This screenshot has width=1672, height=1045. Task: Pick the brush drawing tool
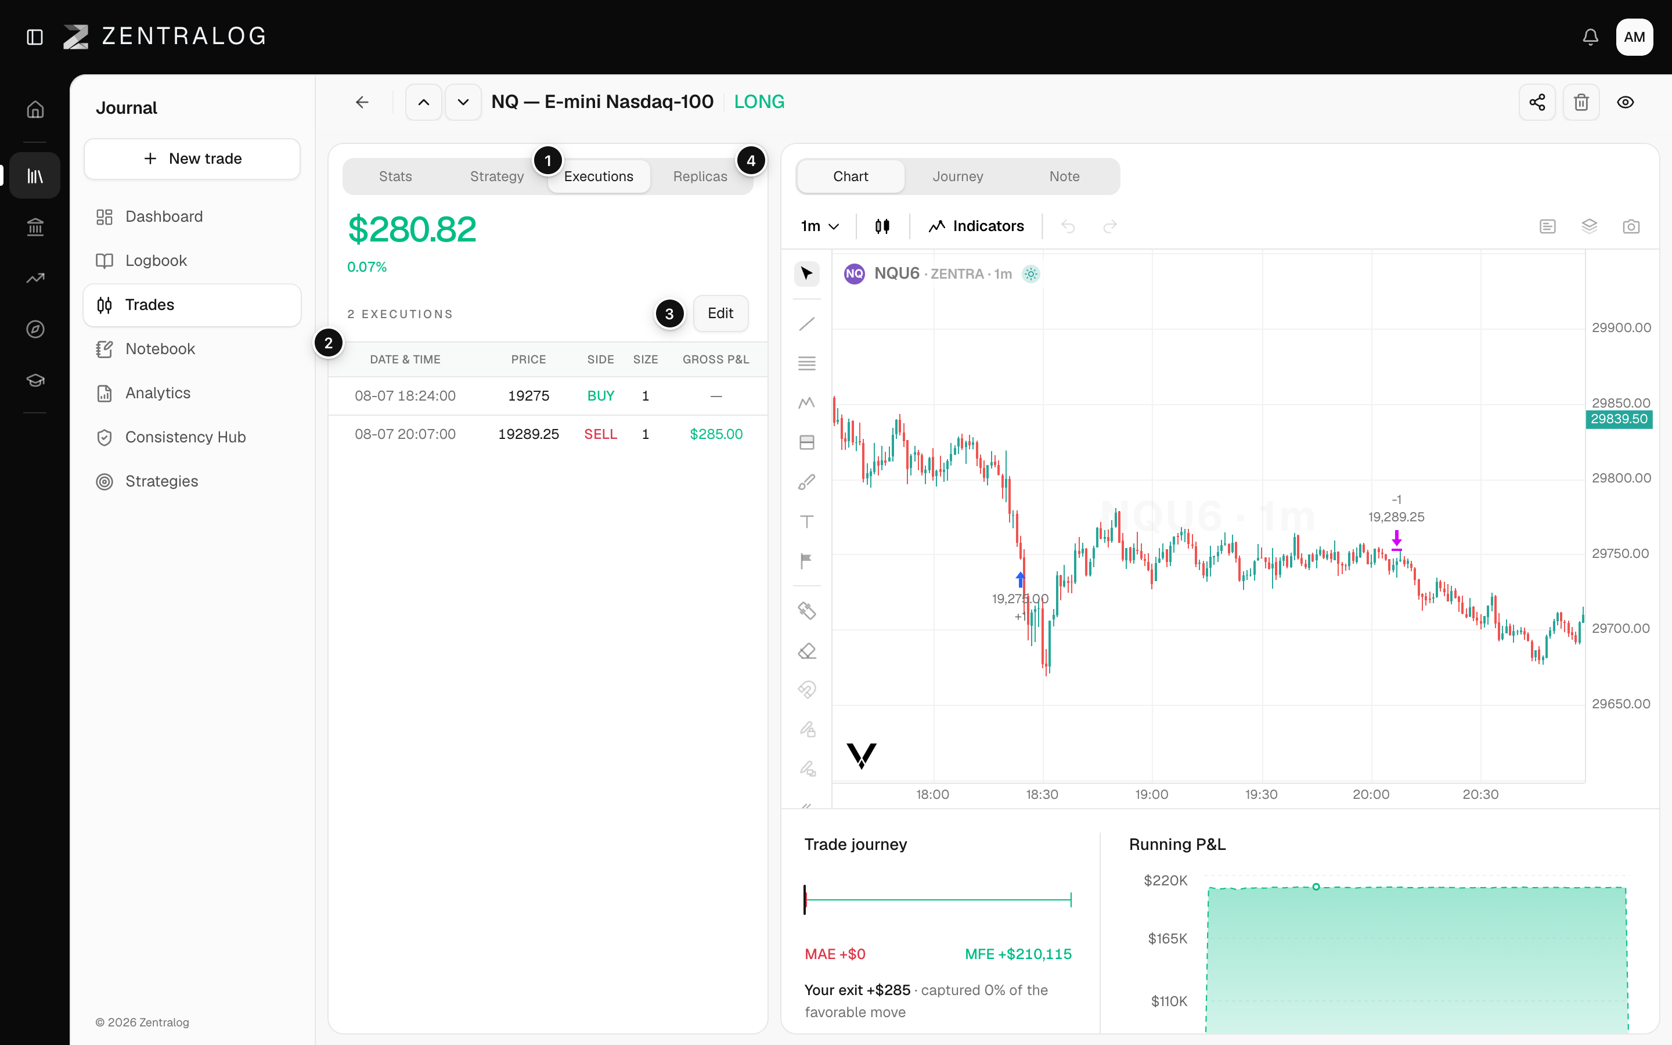pyautogui.click(x=806, y=482)
